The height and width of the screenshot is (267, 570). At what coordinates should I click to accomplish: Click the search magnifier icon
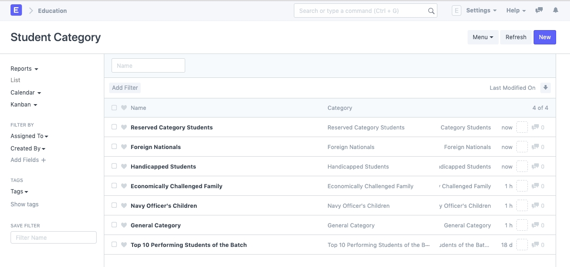coord(431,11)
